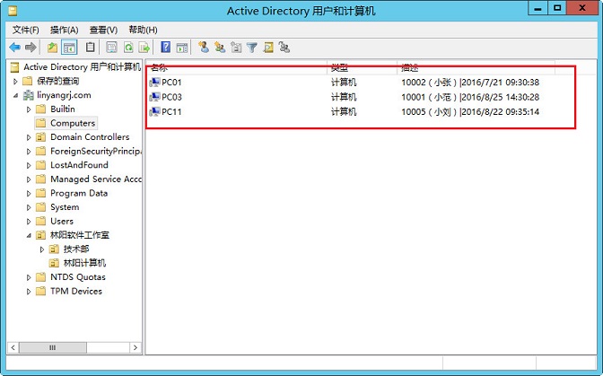This screenshot has height=376, width=603.
Task: Expand the 技术部 organizational unit
Action: point(41,249)
